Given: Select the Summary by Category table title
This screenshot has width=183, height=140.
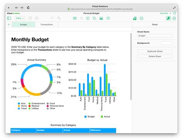Looking at the screenshot, I should pyautogui.click(x=63, y=125).
